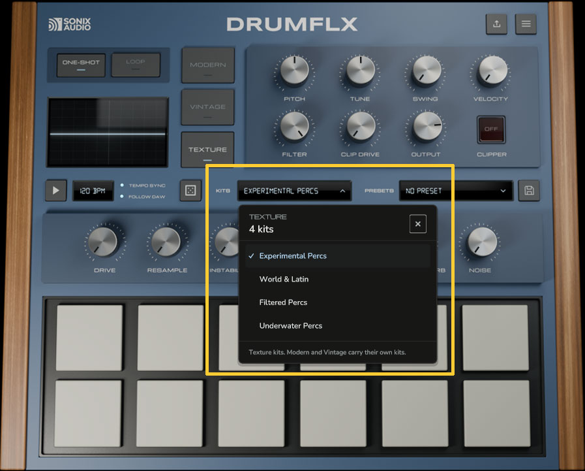This screenshot has width=585, height=471.
Task: Click the Filter knob
Action: 294,126
